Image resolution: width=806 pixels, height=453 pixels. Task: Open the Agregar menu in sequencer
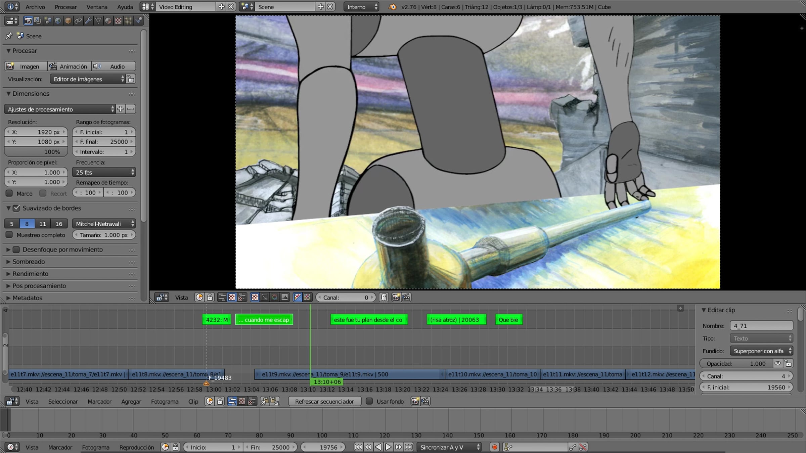point(131,401)
